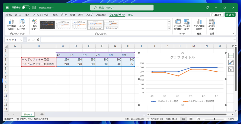Select the Sheet1 tab
The height and width of the screenshot is (124, 241).
28,114
